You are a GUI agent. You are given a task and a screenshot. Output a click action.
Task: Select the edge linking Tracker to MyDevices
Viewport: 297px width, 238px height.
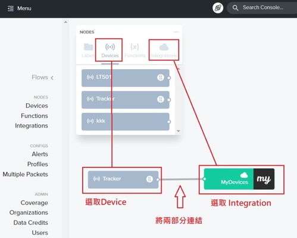pyautogui.click(x=181, y=180)
